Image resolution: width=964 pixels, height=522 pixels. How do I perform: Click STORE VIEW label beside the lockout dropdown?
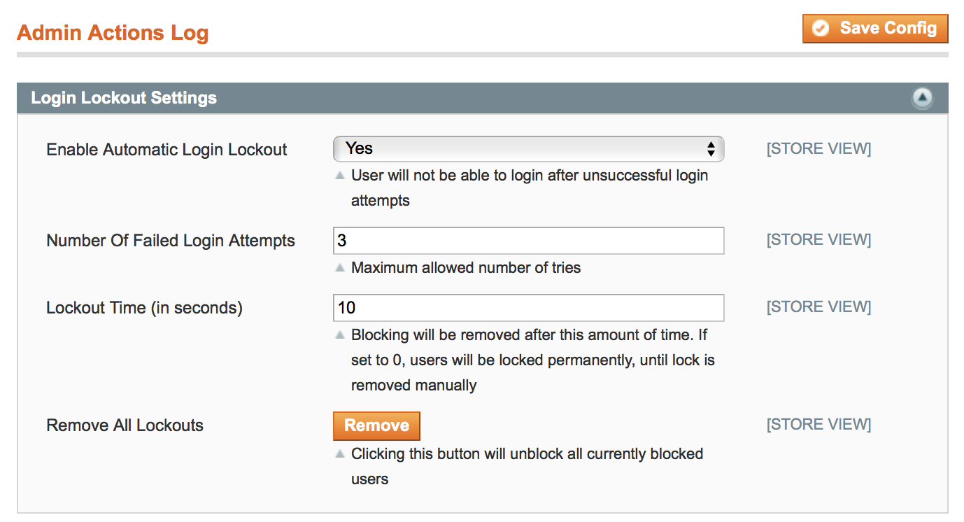click(x=818, y=148)
